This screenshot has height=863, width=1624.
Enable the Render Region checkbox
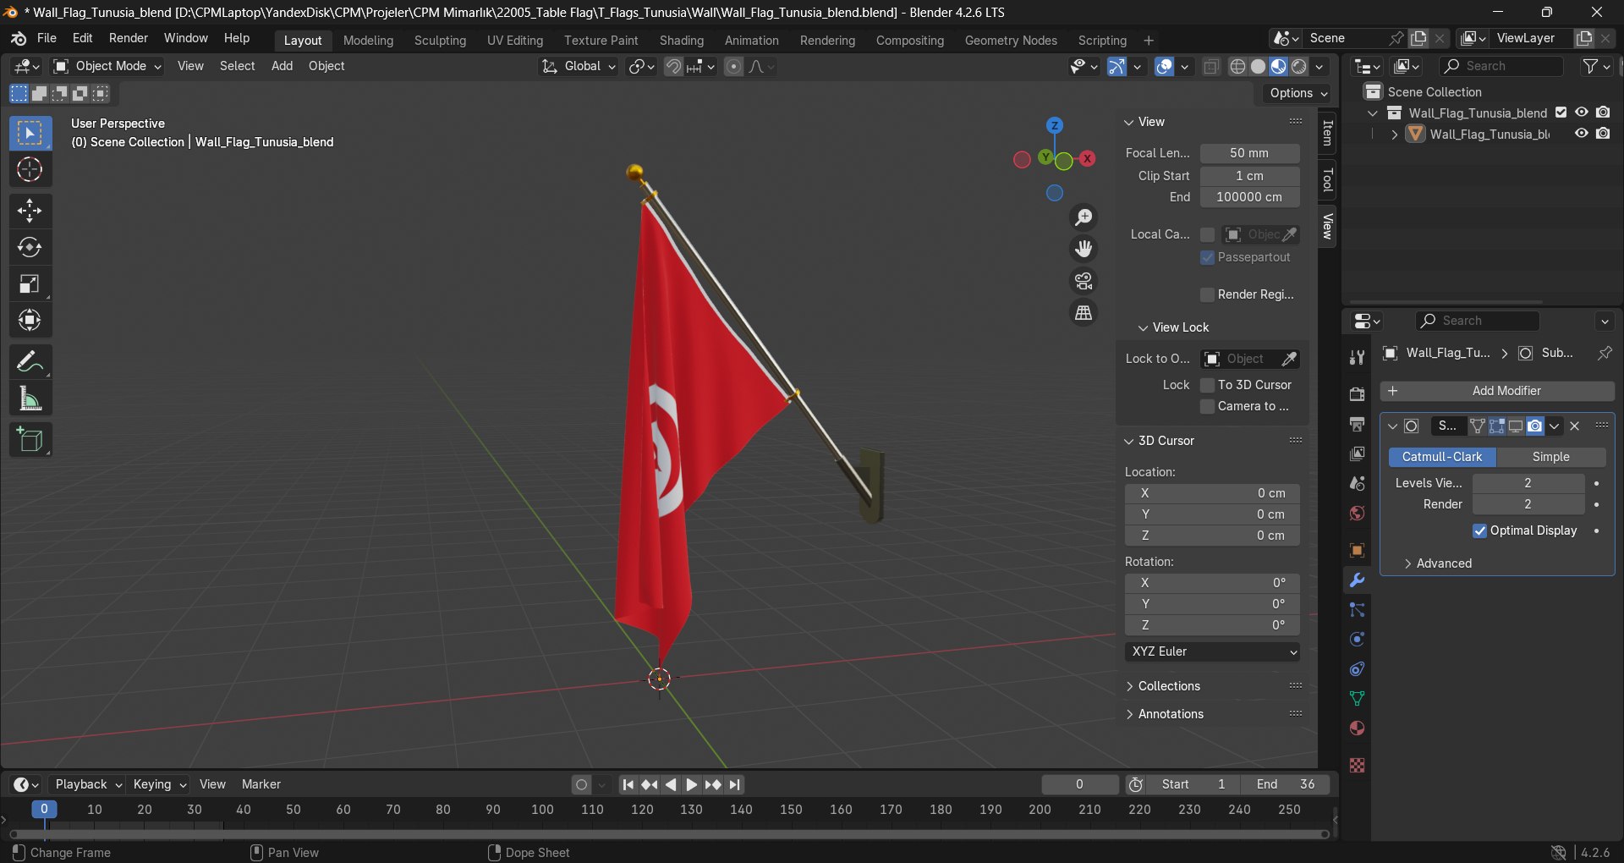(x=1208, y=294)
